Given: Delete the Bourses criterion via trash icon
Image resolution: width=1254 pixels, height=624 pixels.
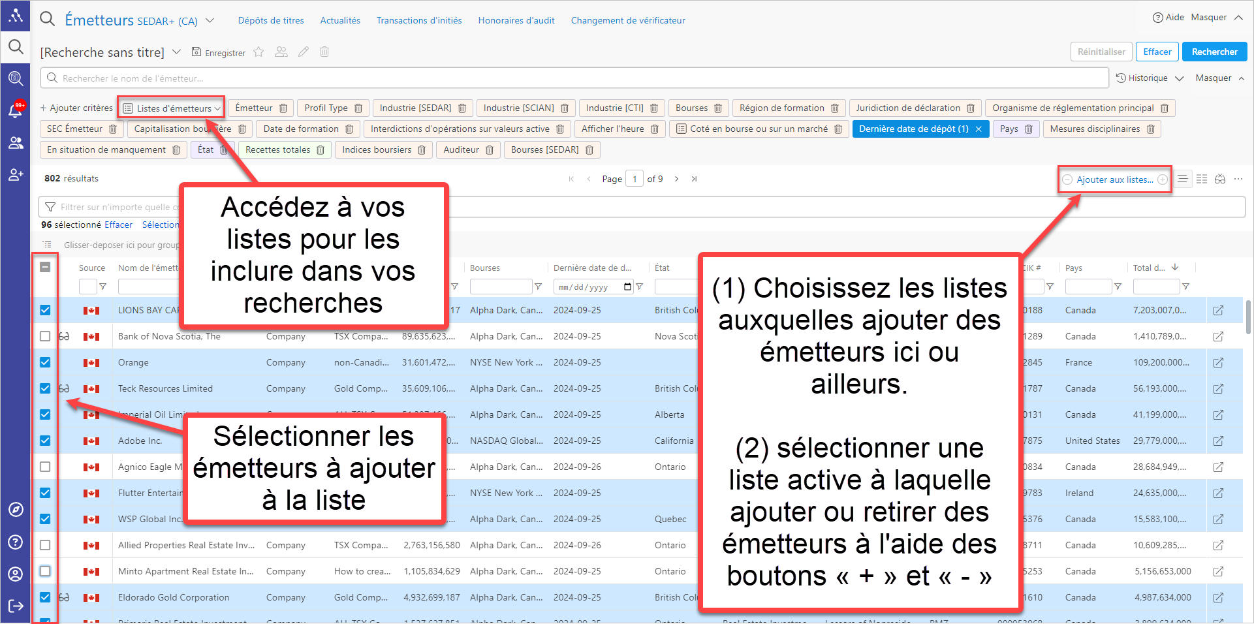Looking at the screenshot, I should (x=718, y=108).
